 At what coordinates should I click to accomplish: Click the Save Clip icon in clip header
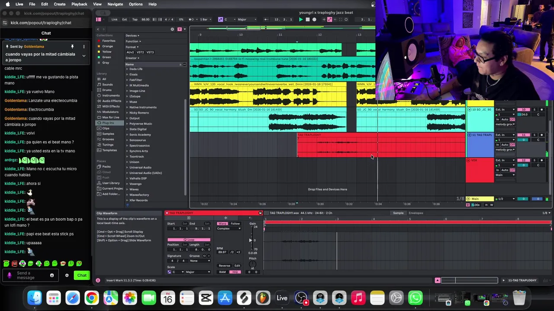click(x=260, y=213)
